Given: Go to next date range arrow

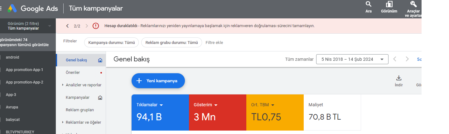Looking at the screenshot, I should [407, 59].
